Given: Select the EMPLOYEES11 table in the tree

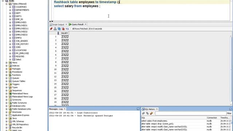Looking at the screenshot, I should tap(22, 28).
